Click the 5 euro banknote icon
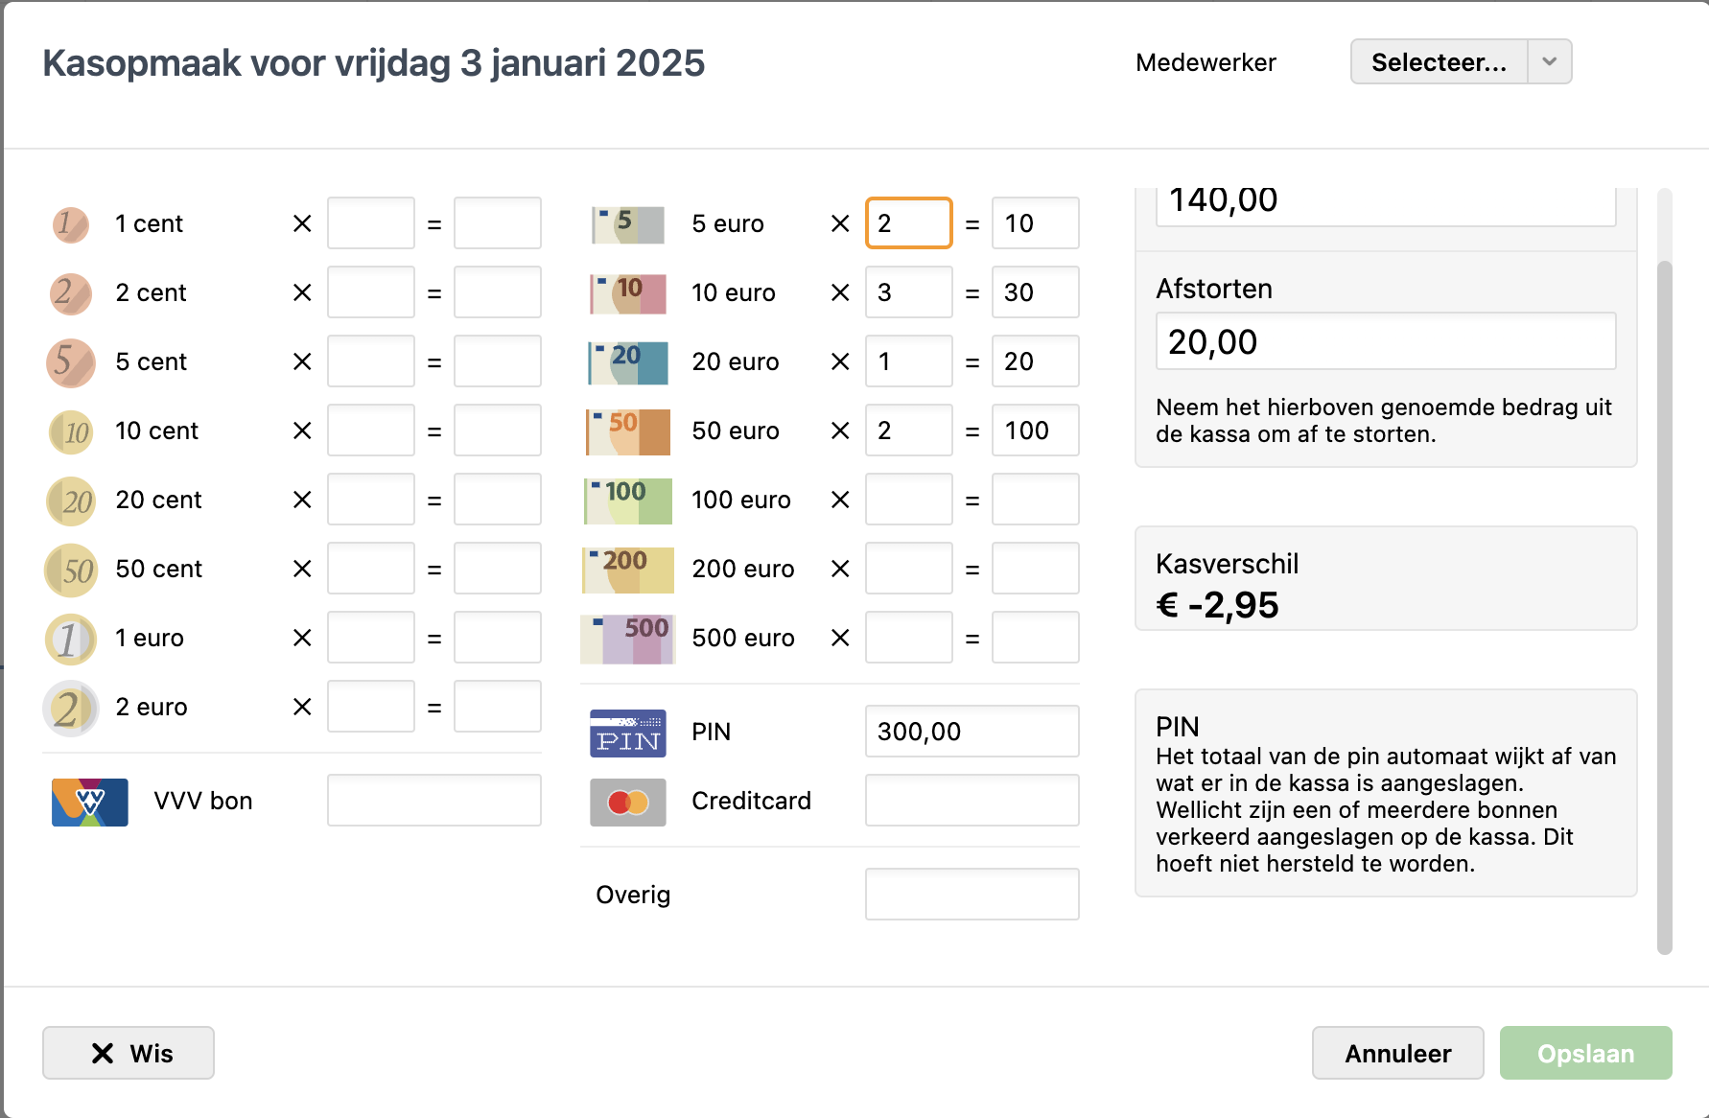The width and height of the screenshot is (1709, 1118). pos(627,224)
